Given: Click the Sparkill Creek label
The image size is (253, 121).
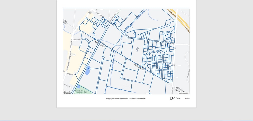Looking at the screenshot, I should (x=140, y=15).
